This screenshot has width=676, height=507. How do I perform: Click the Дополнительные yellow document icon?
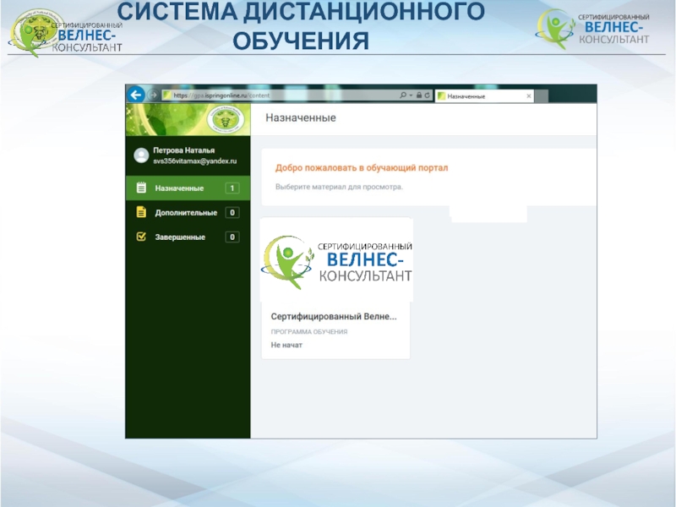[x=141, y=212]
